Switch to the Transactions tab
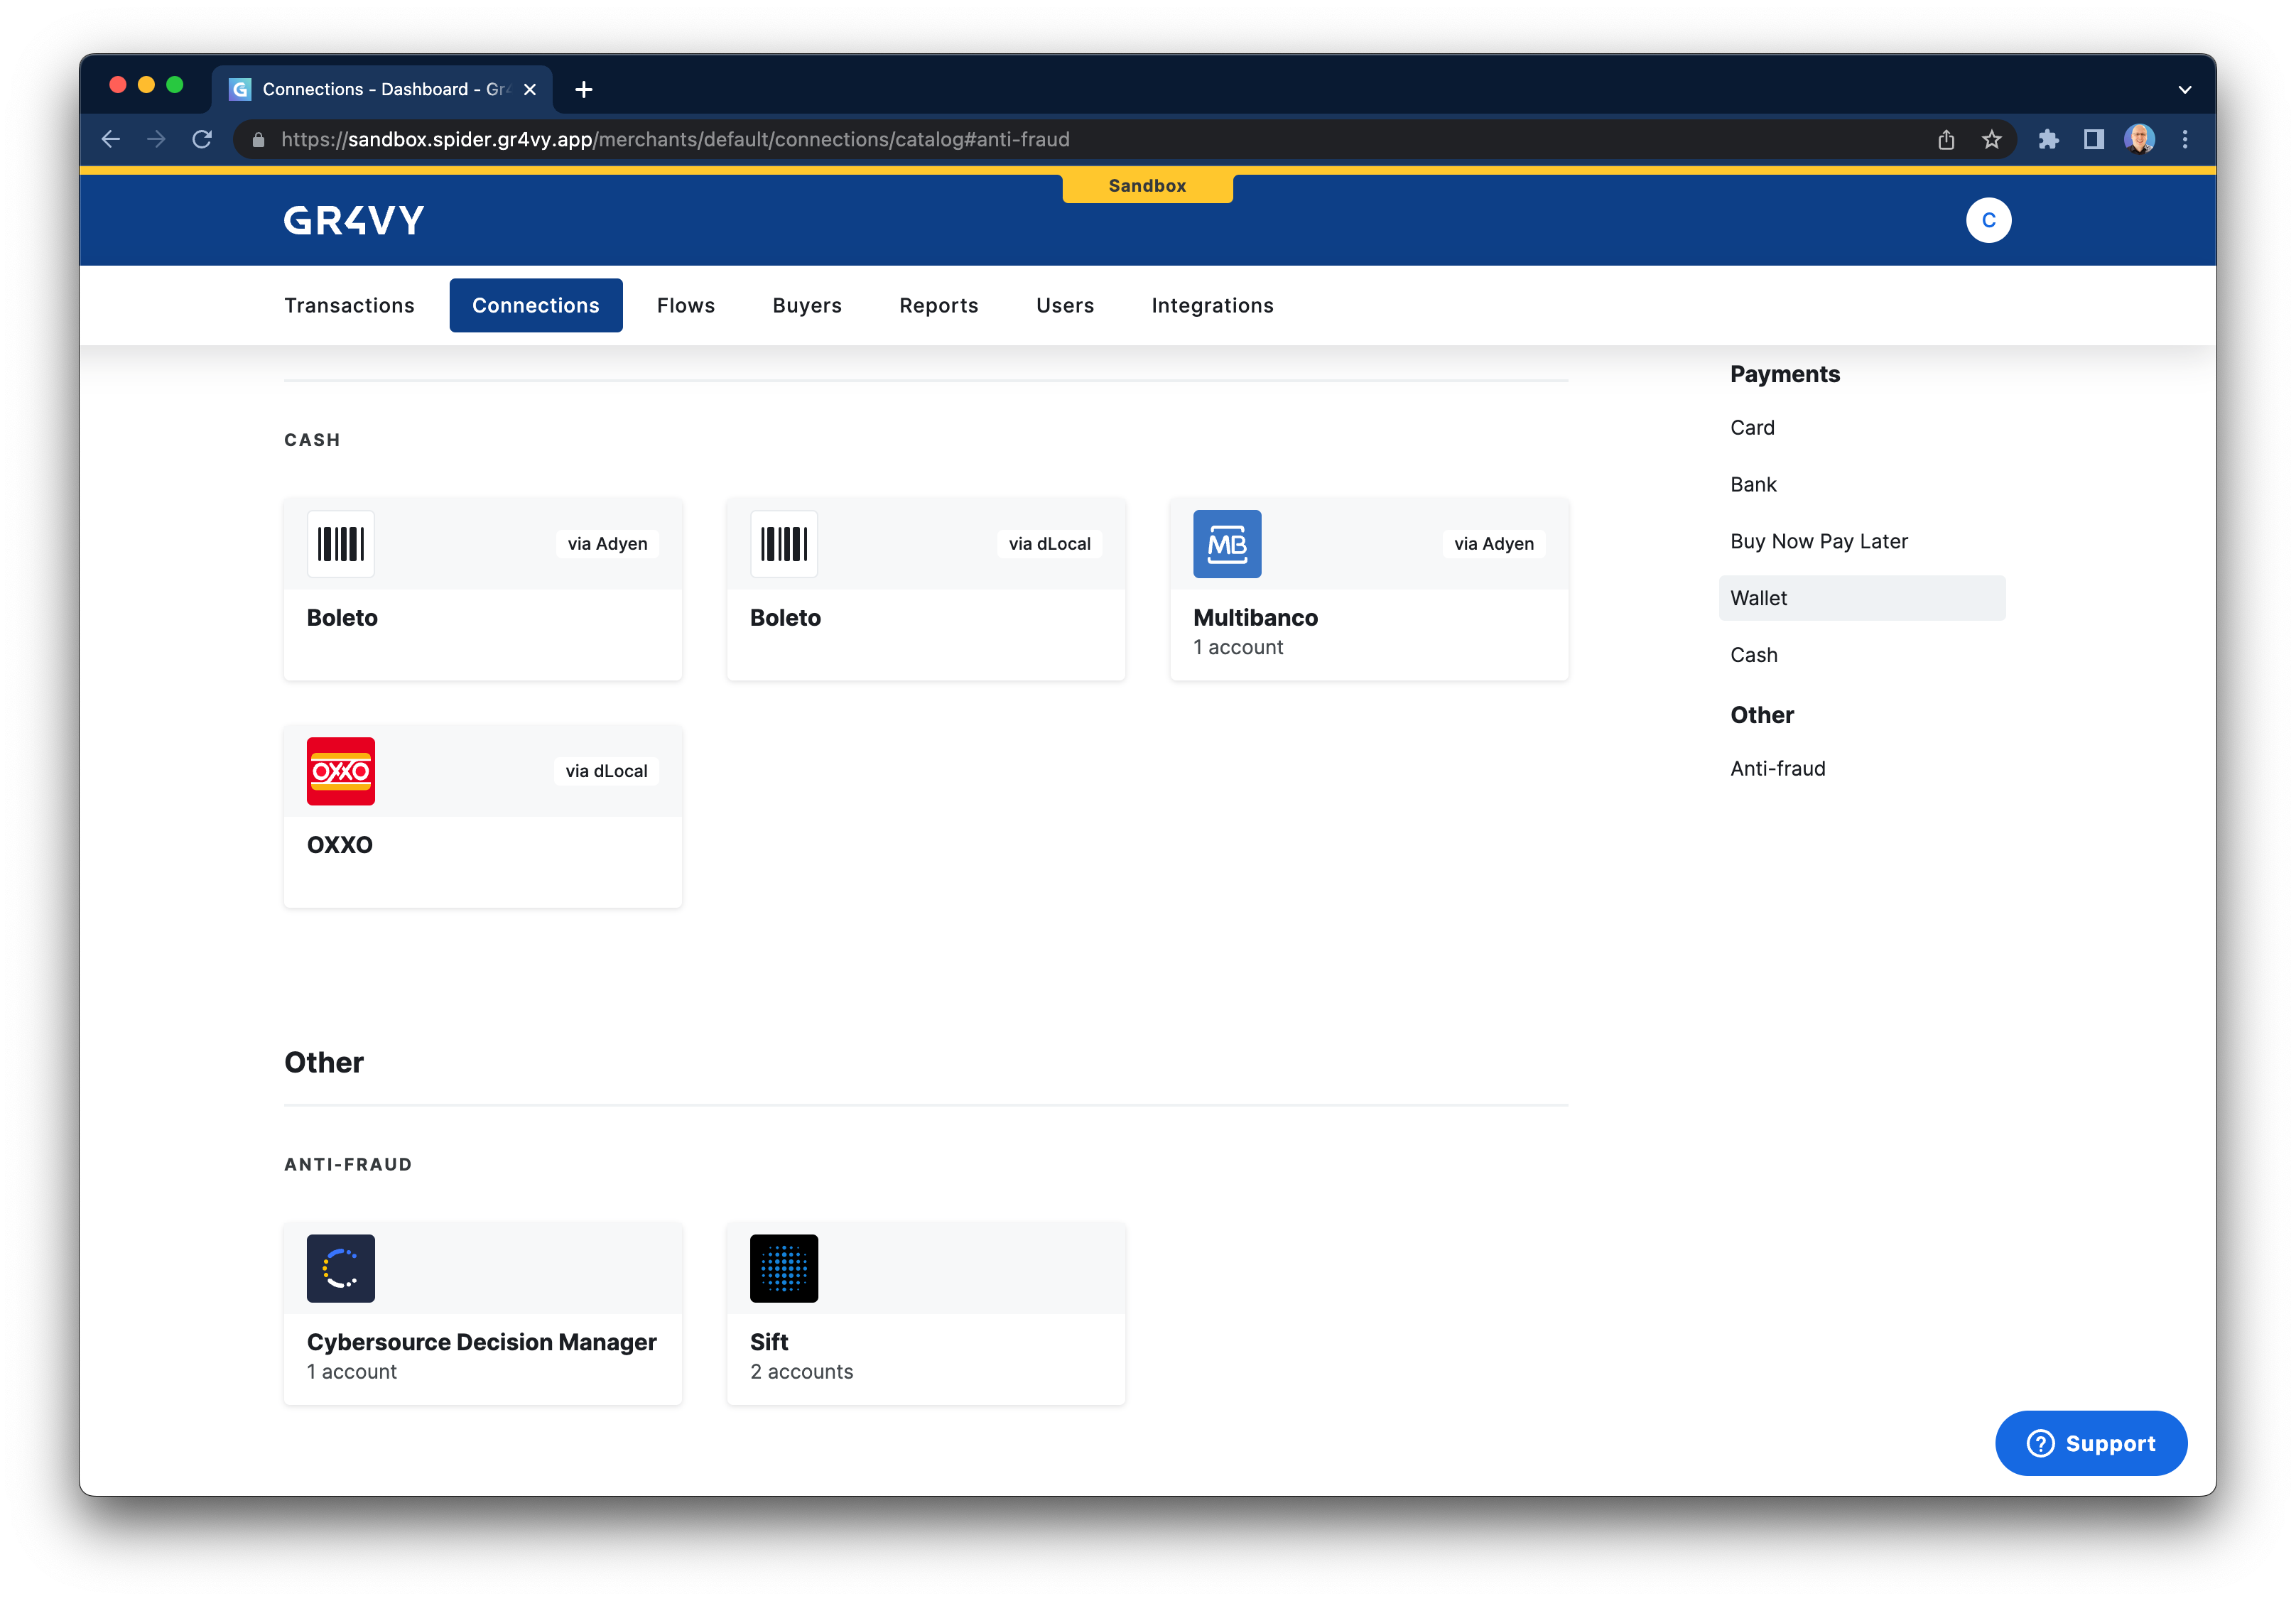2296x1601 pixels. tap(349, 305)
